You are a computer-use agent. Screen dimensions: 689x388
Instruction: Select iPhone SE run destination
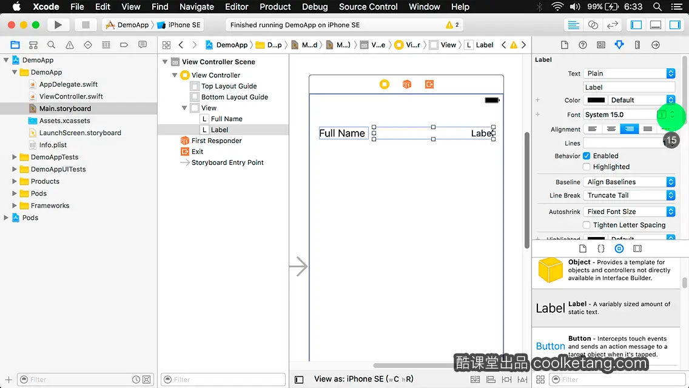179,25
